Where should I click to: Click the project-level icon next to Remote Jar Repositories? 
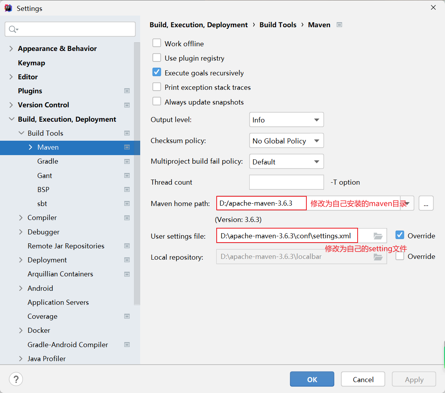[127, 246]
